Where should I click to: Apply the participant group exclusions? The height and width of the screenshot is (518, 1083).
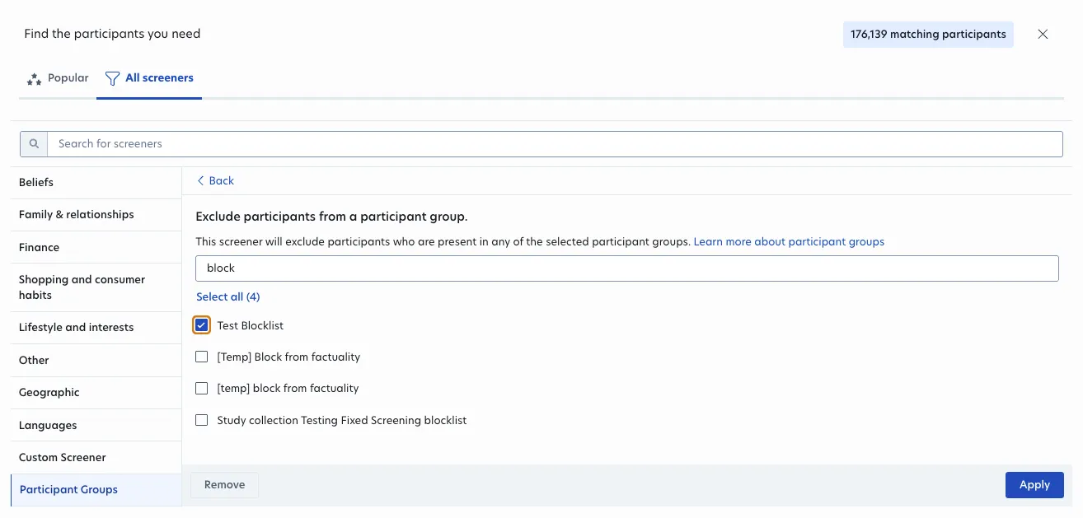pyautogui.click(x=1034, y=485)
